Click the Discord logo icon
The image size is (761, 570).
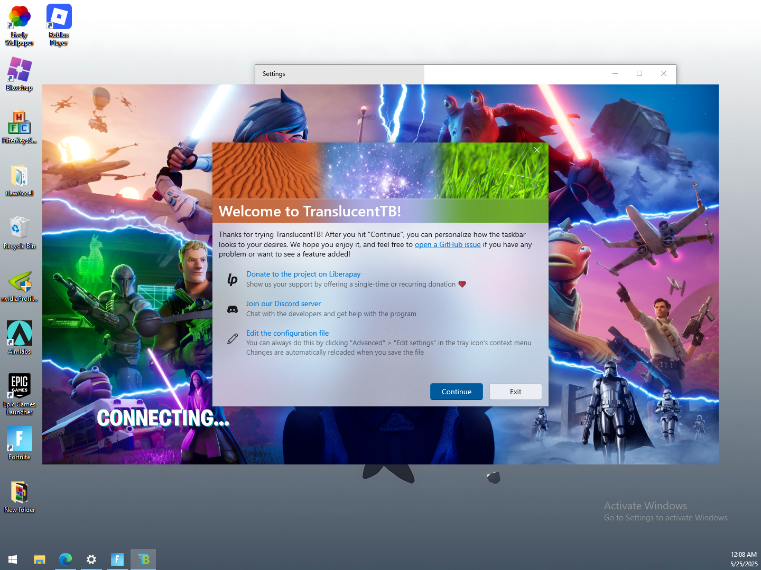click(233, 309)
